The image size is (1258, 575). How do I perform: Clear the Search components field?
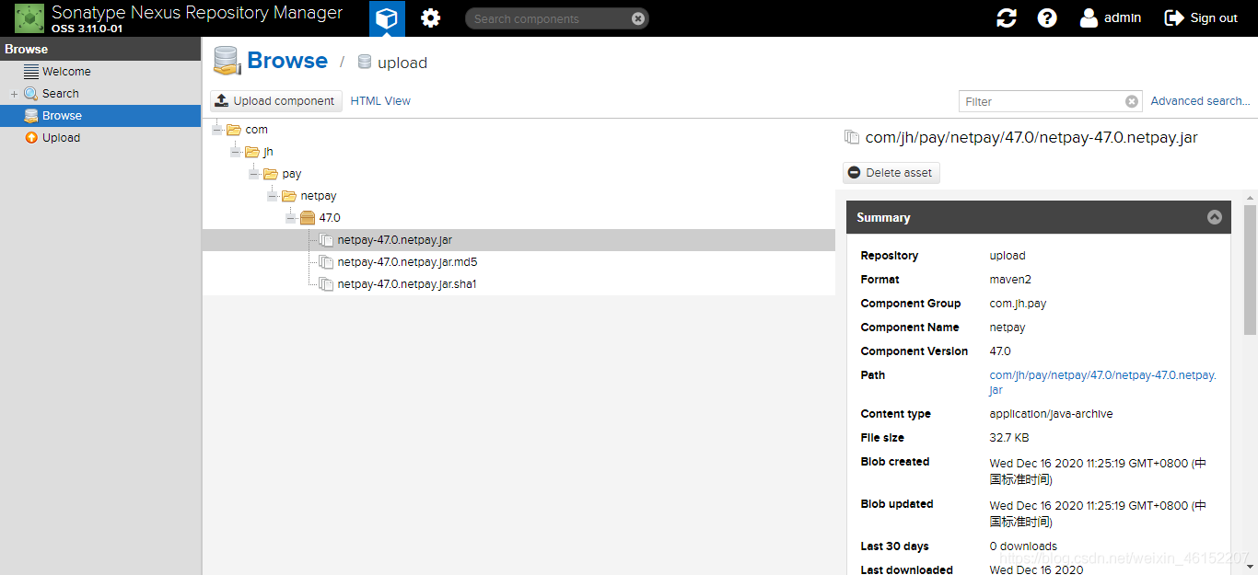(x=638, y=18)
